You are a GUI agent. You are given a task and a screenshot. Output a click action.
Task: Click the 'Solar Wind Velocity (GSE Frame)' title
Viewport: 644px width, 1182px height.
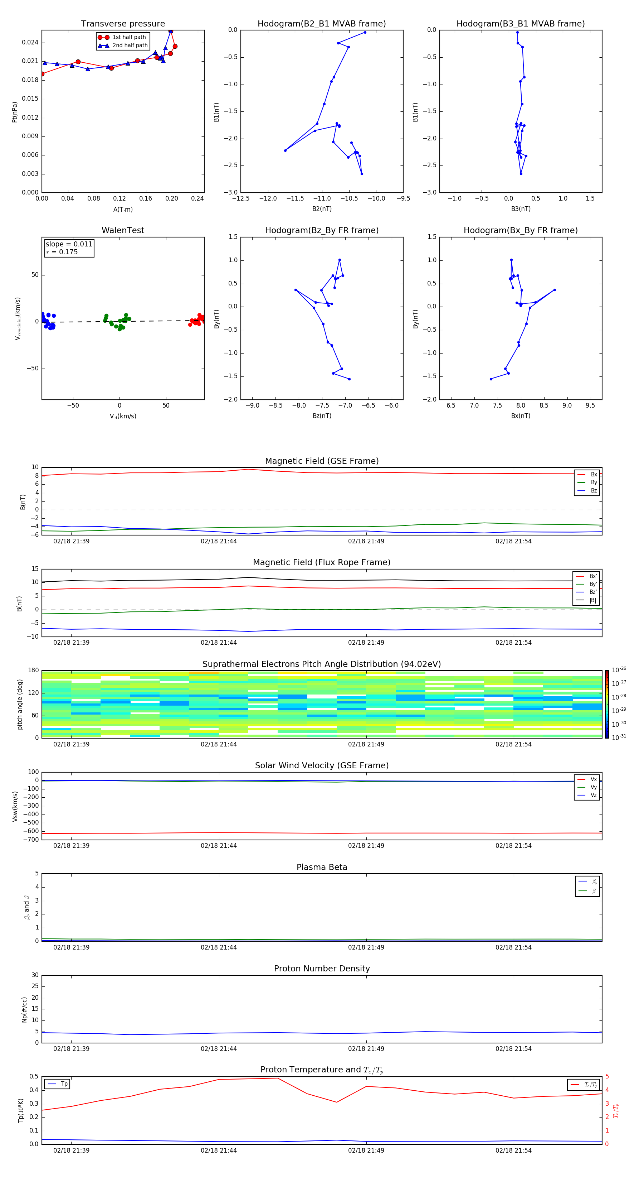(322, 765)
